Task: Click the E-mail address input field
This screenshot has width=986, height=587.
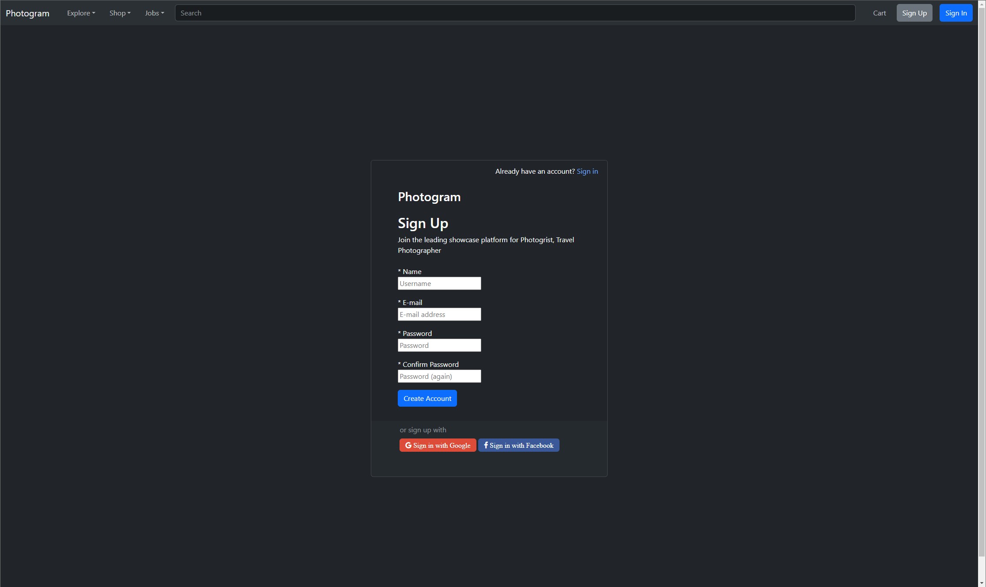Action: (x=439, y=314)
